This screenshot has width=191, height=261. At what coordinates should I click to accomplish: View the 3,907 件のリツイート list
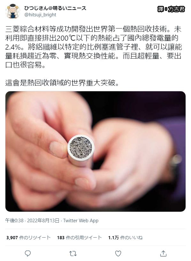[28, 238]
